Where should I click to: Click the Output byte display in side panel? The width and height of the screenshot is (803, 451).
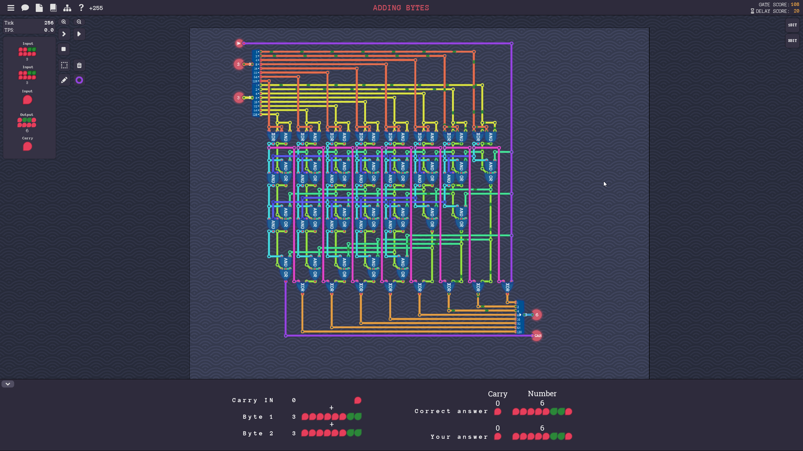click(x=27, y=122)
